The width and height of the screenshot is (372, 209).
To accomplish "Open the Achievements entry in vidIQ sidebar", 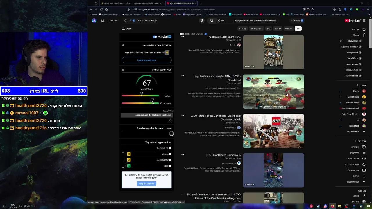I will [353, 76].
